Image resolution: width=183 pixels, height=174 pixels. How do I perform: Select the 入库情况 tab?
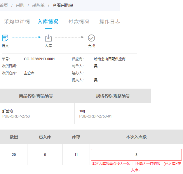click(48, 22)
